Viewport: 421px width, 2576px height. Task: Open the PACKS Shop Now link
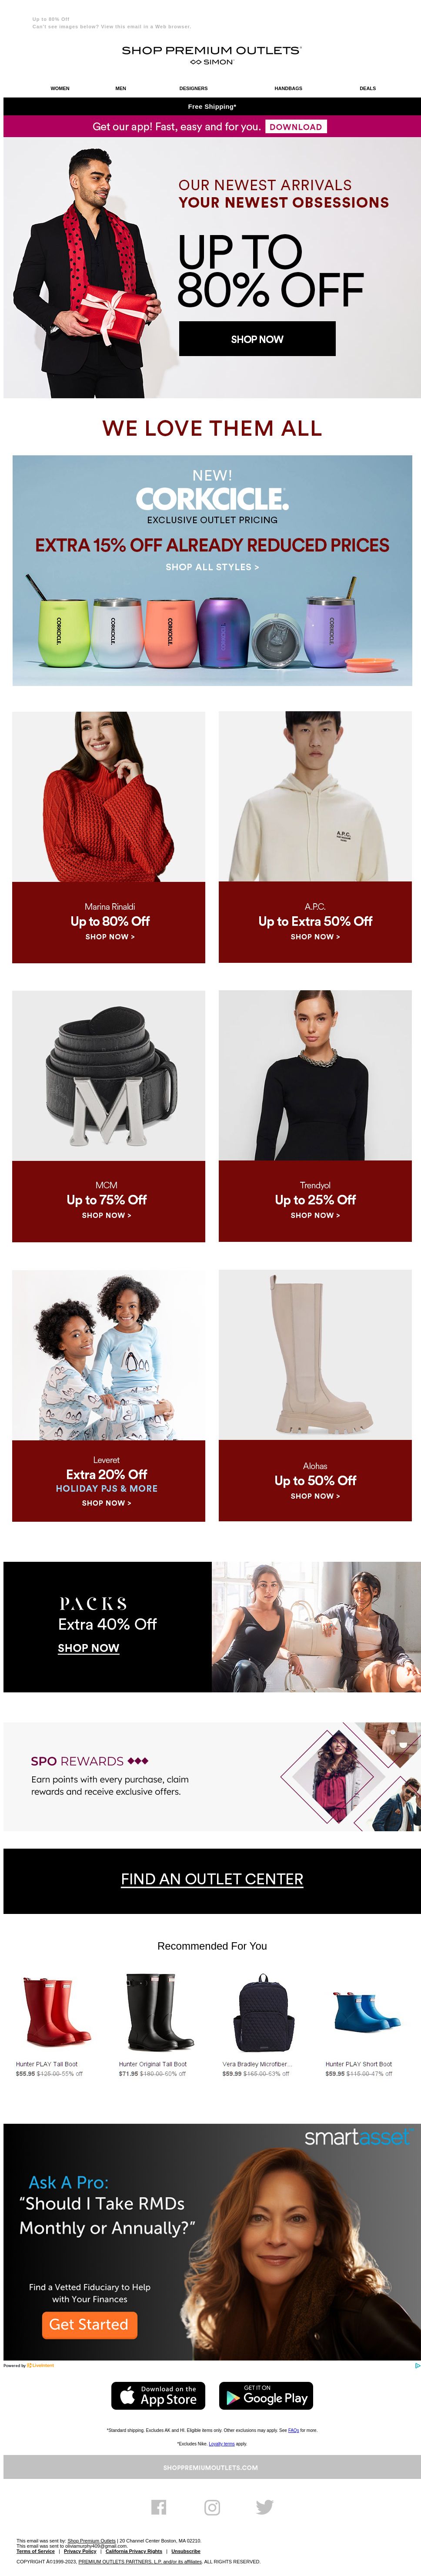click(88, 1648)
